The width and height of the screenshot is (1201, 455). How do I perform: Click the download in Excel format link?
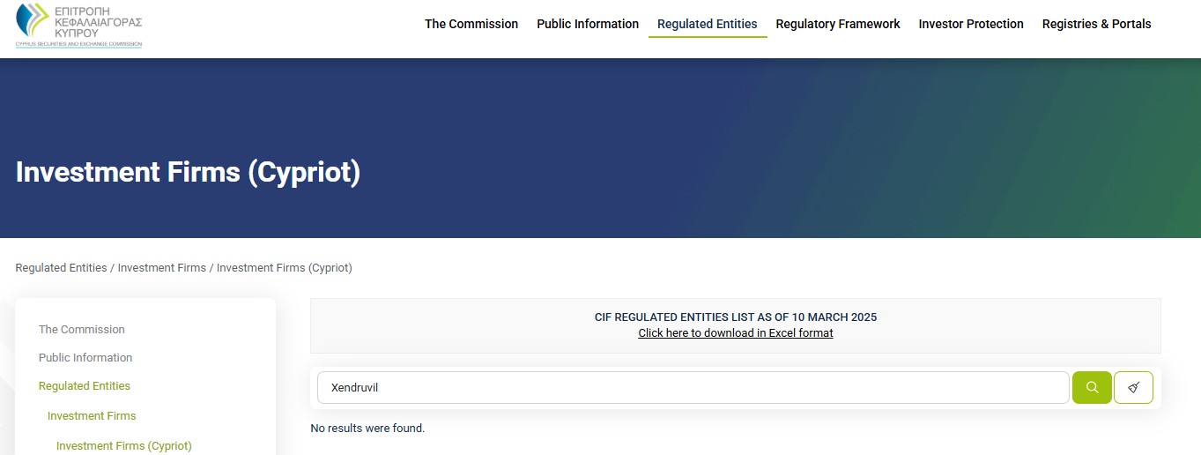coord(735,333)
